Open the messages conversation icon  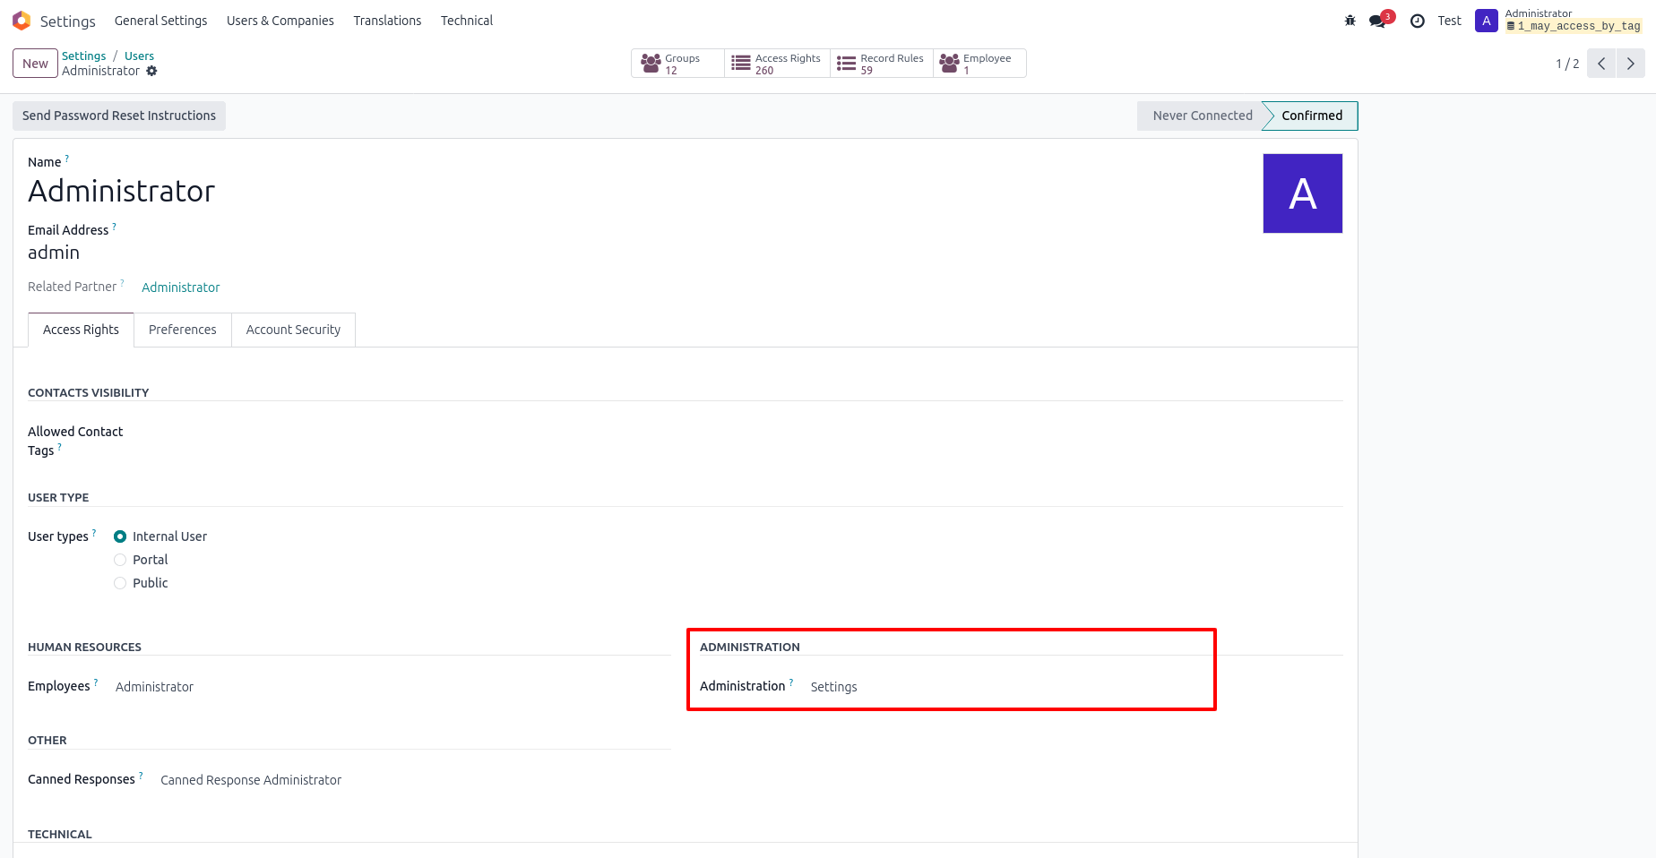(x=1378, y=21)
